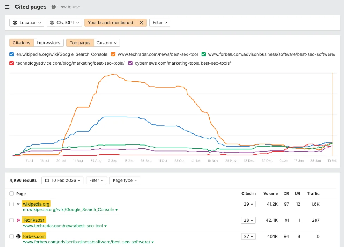
Task: Click the 287 traffic value
Action: [x=316, y=220]
